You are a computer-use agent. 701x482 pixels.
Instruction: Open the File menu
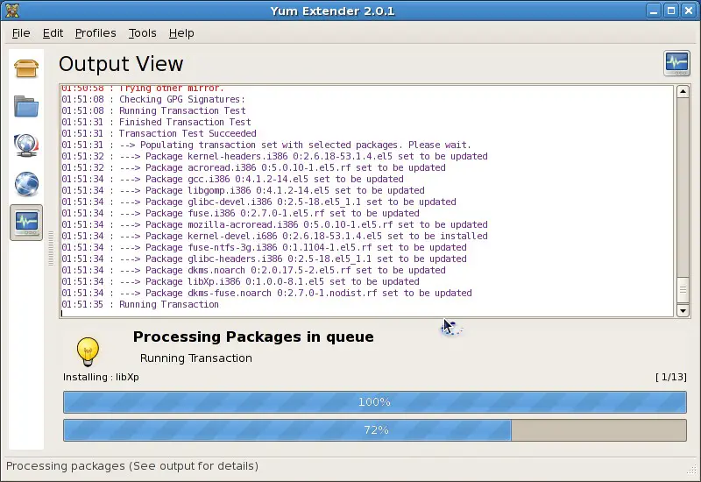tap(21, 33)
